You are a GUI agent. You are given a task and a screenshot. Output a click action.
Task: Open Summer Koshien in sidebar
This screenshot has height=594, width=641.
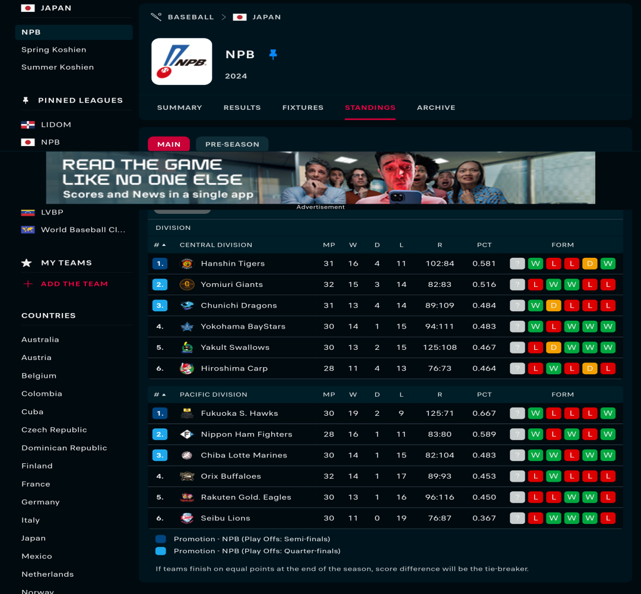pos(58,67)
